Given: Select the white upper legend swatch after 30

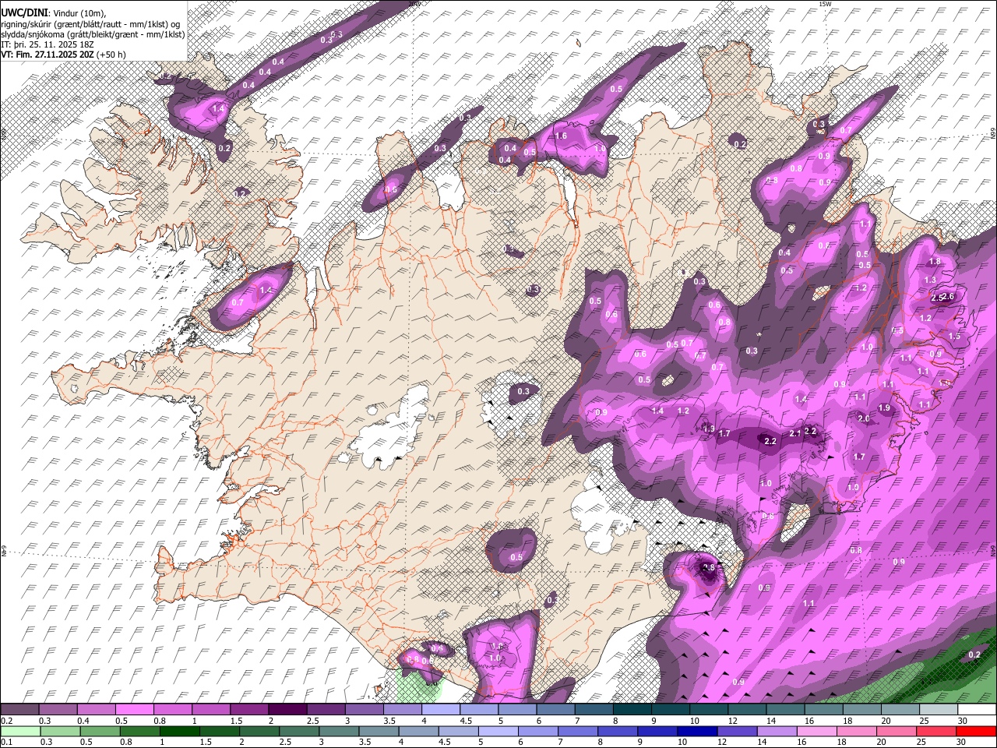Looking at the screenshot, I should coord(978,709).
